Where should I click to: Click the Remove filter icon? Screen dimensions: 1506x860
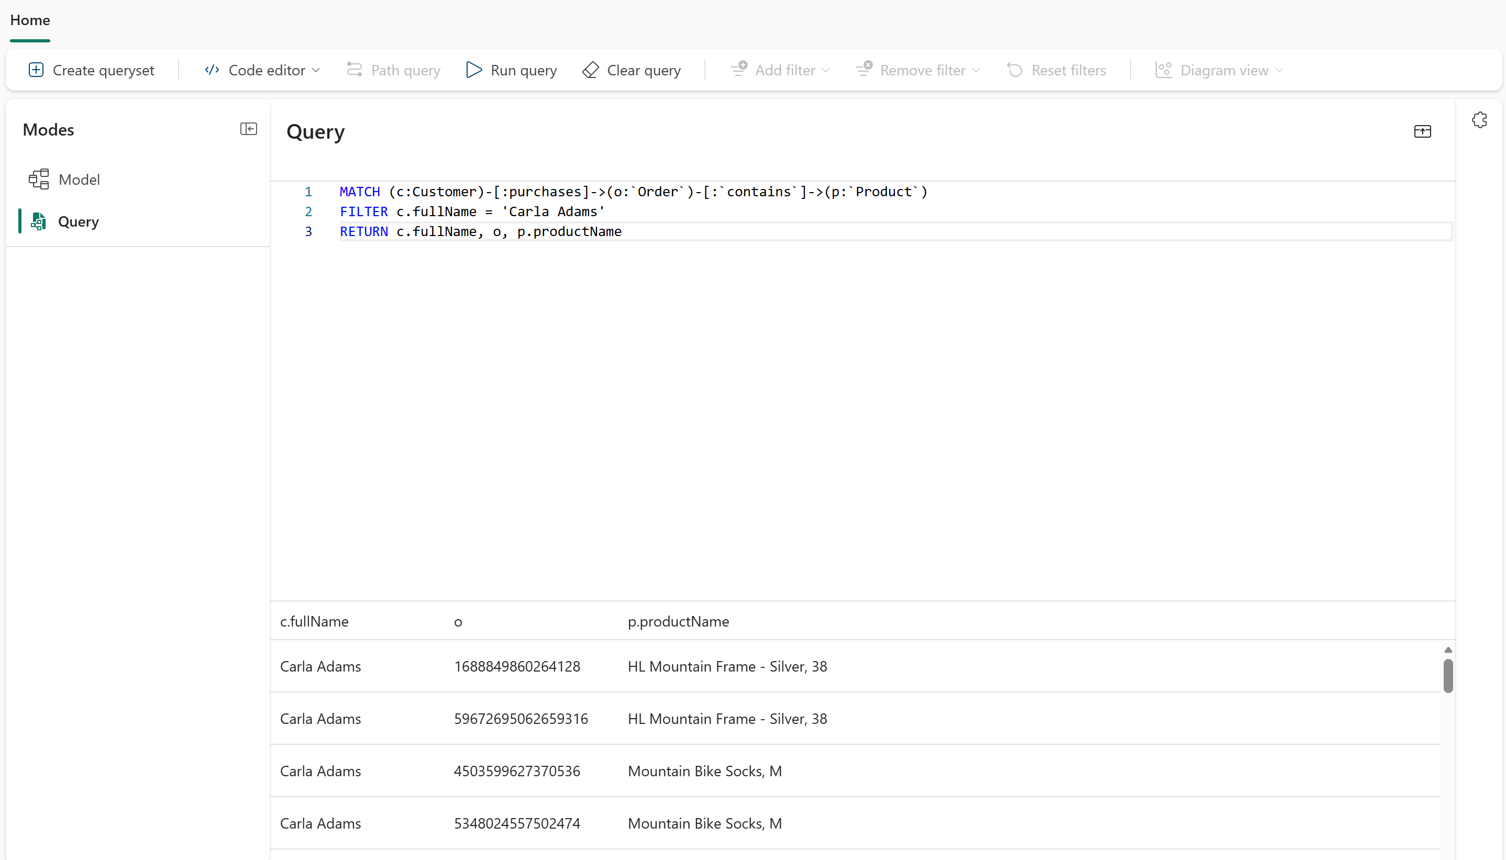coord(865,69)
